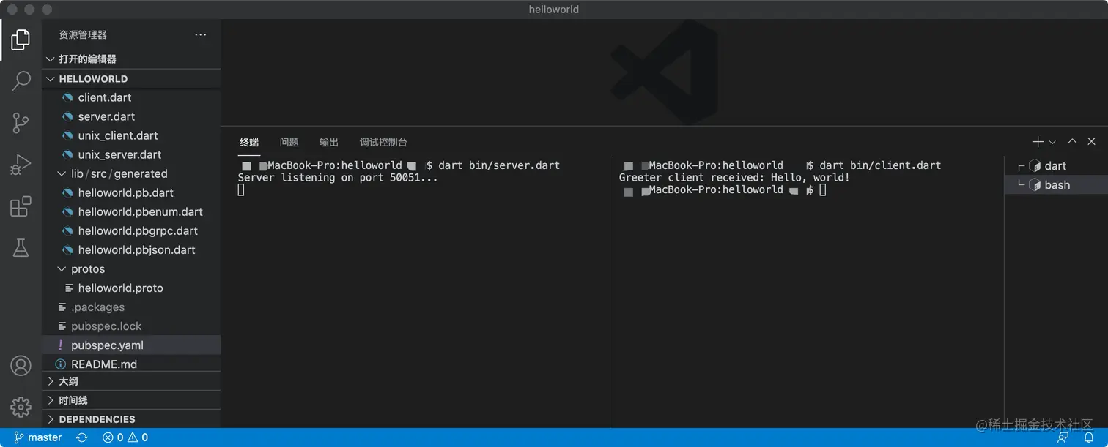1108x447 pixels.
Task: Open the Explorer view in activity bar
Action: click(x=21, y=40)
